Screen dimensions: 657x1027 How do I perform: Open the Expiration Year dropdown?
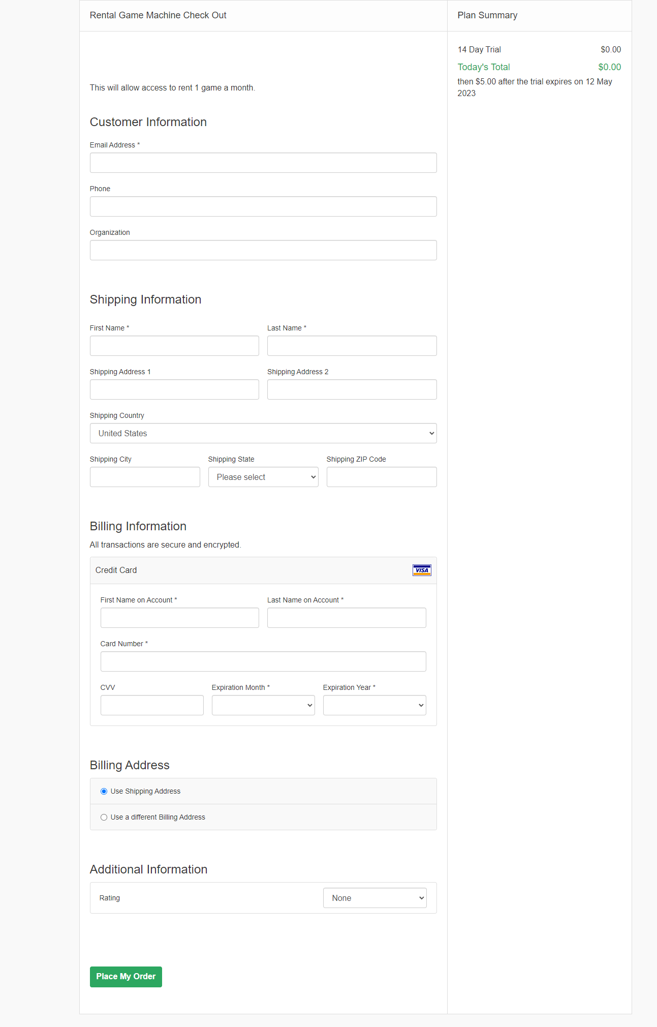(x=374, y=705)
